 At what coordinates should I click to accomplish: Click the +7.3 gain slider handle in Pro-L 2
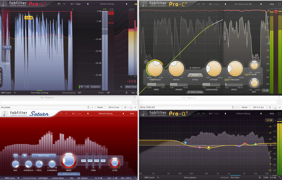pos(7,47)
